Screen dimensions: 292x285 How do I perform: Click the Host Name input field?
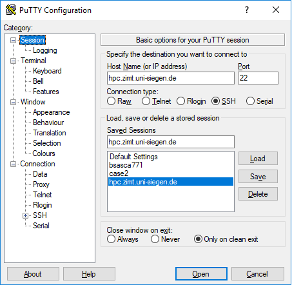point(171,78)
